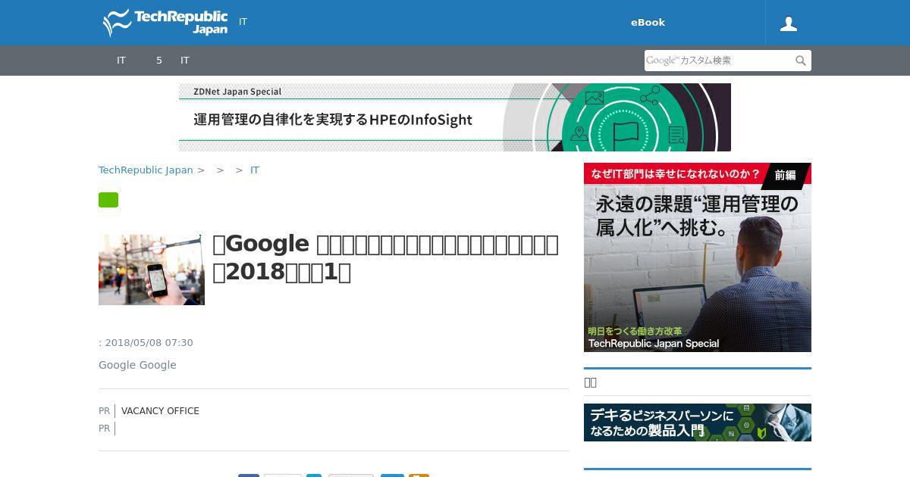Click the 2018/05/08 07:30 publish date

(x=149, y=343)
